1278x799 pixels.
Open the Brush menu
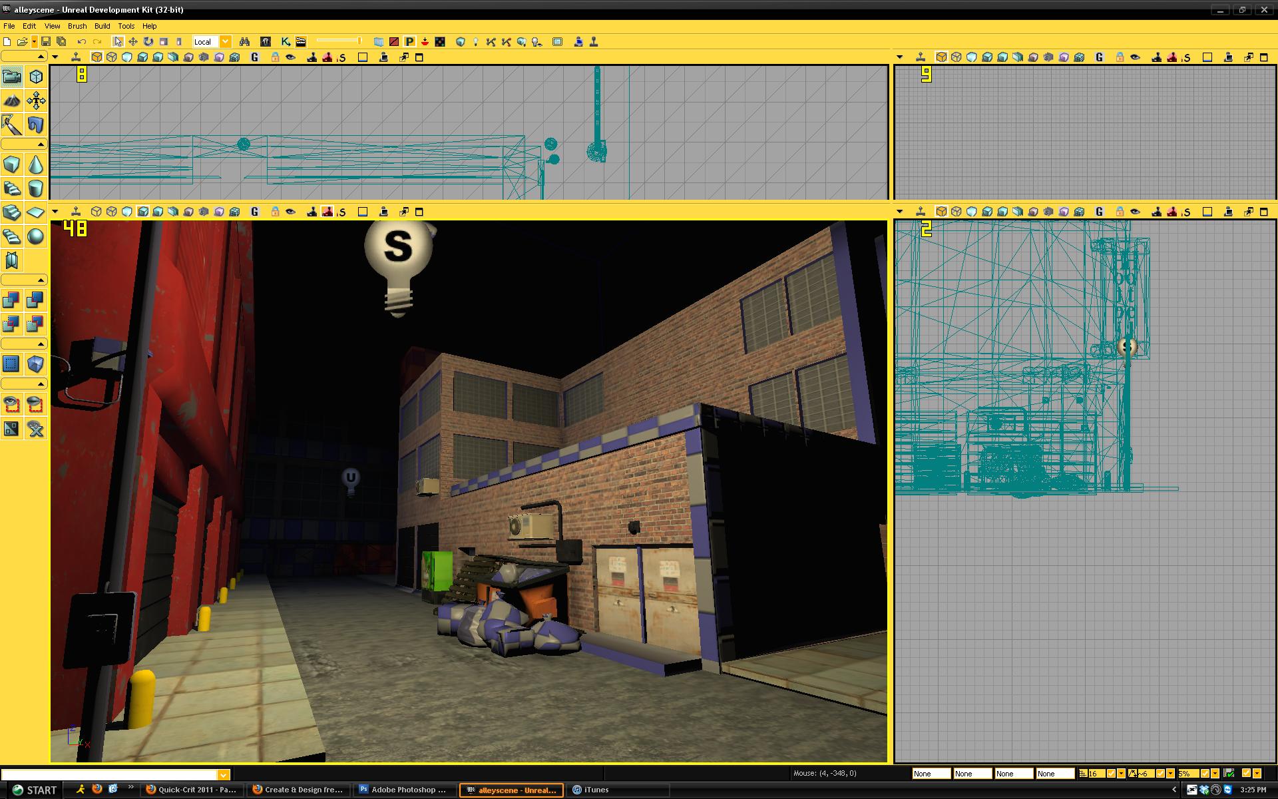(x=77, y=26)
